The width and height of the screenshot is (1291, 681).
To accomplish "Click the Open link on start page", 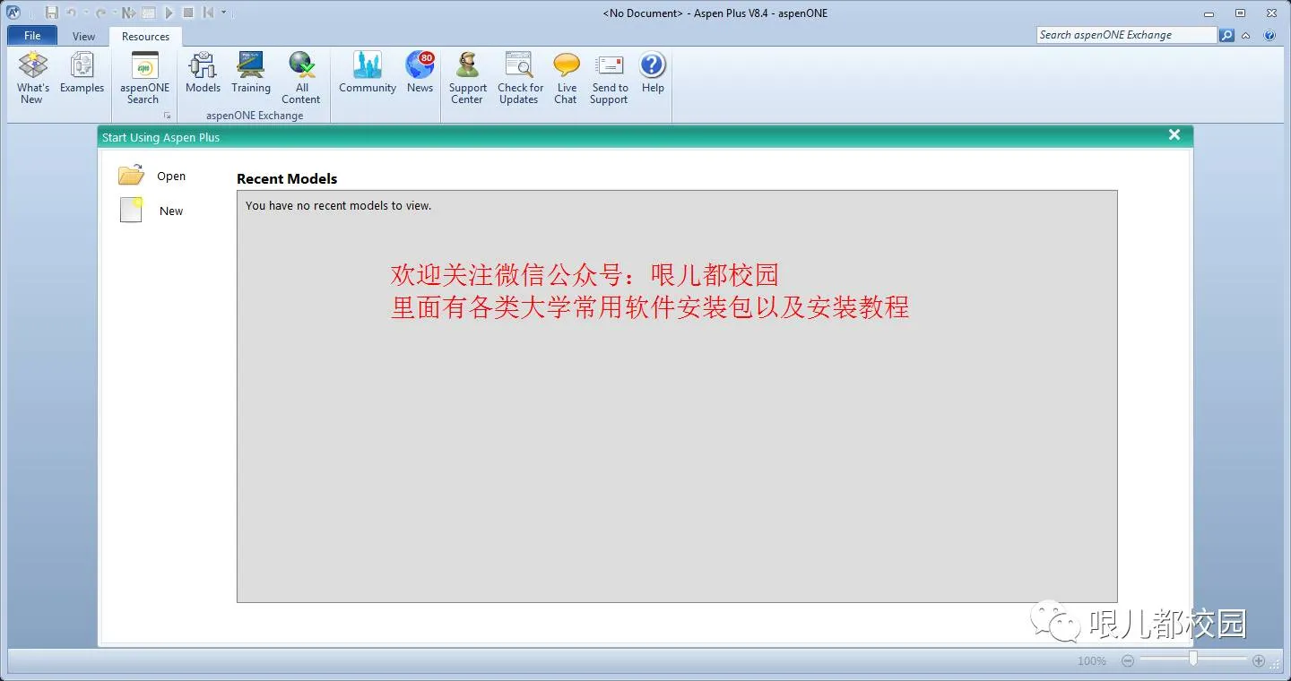I will (x=171, y=177).
